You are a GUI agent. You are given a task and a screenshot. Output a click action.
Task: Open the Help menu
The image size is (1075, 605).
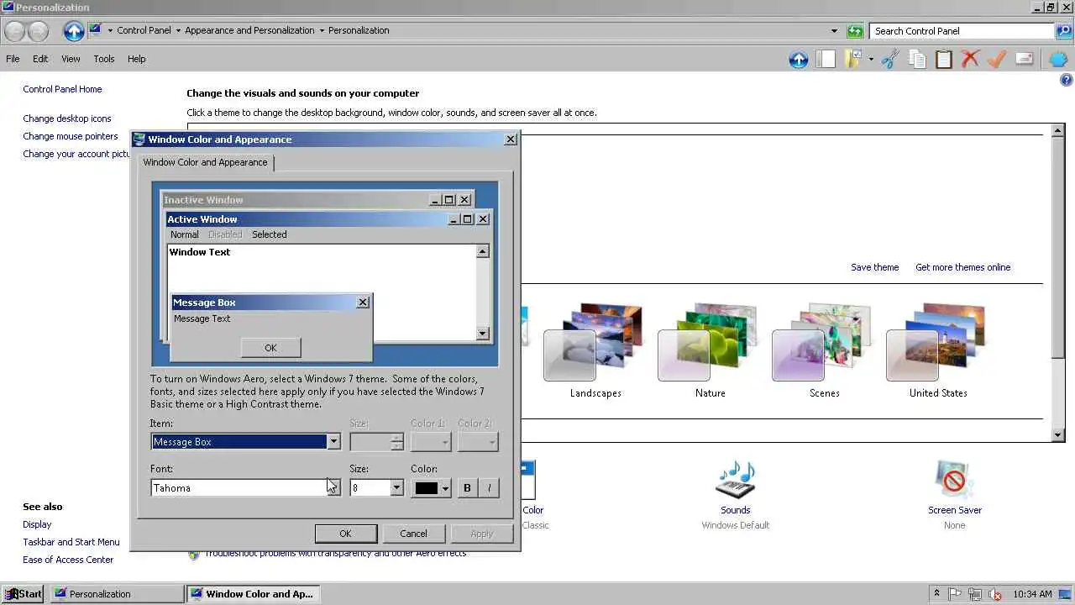tap(137, 59)
